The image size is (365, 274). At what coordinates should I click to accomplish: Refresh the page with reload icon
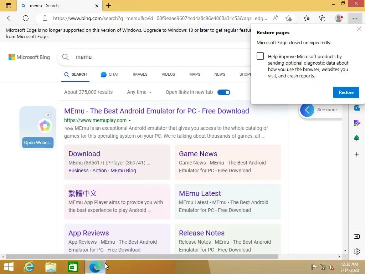tap(26, 18)
